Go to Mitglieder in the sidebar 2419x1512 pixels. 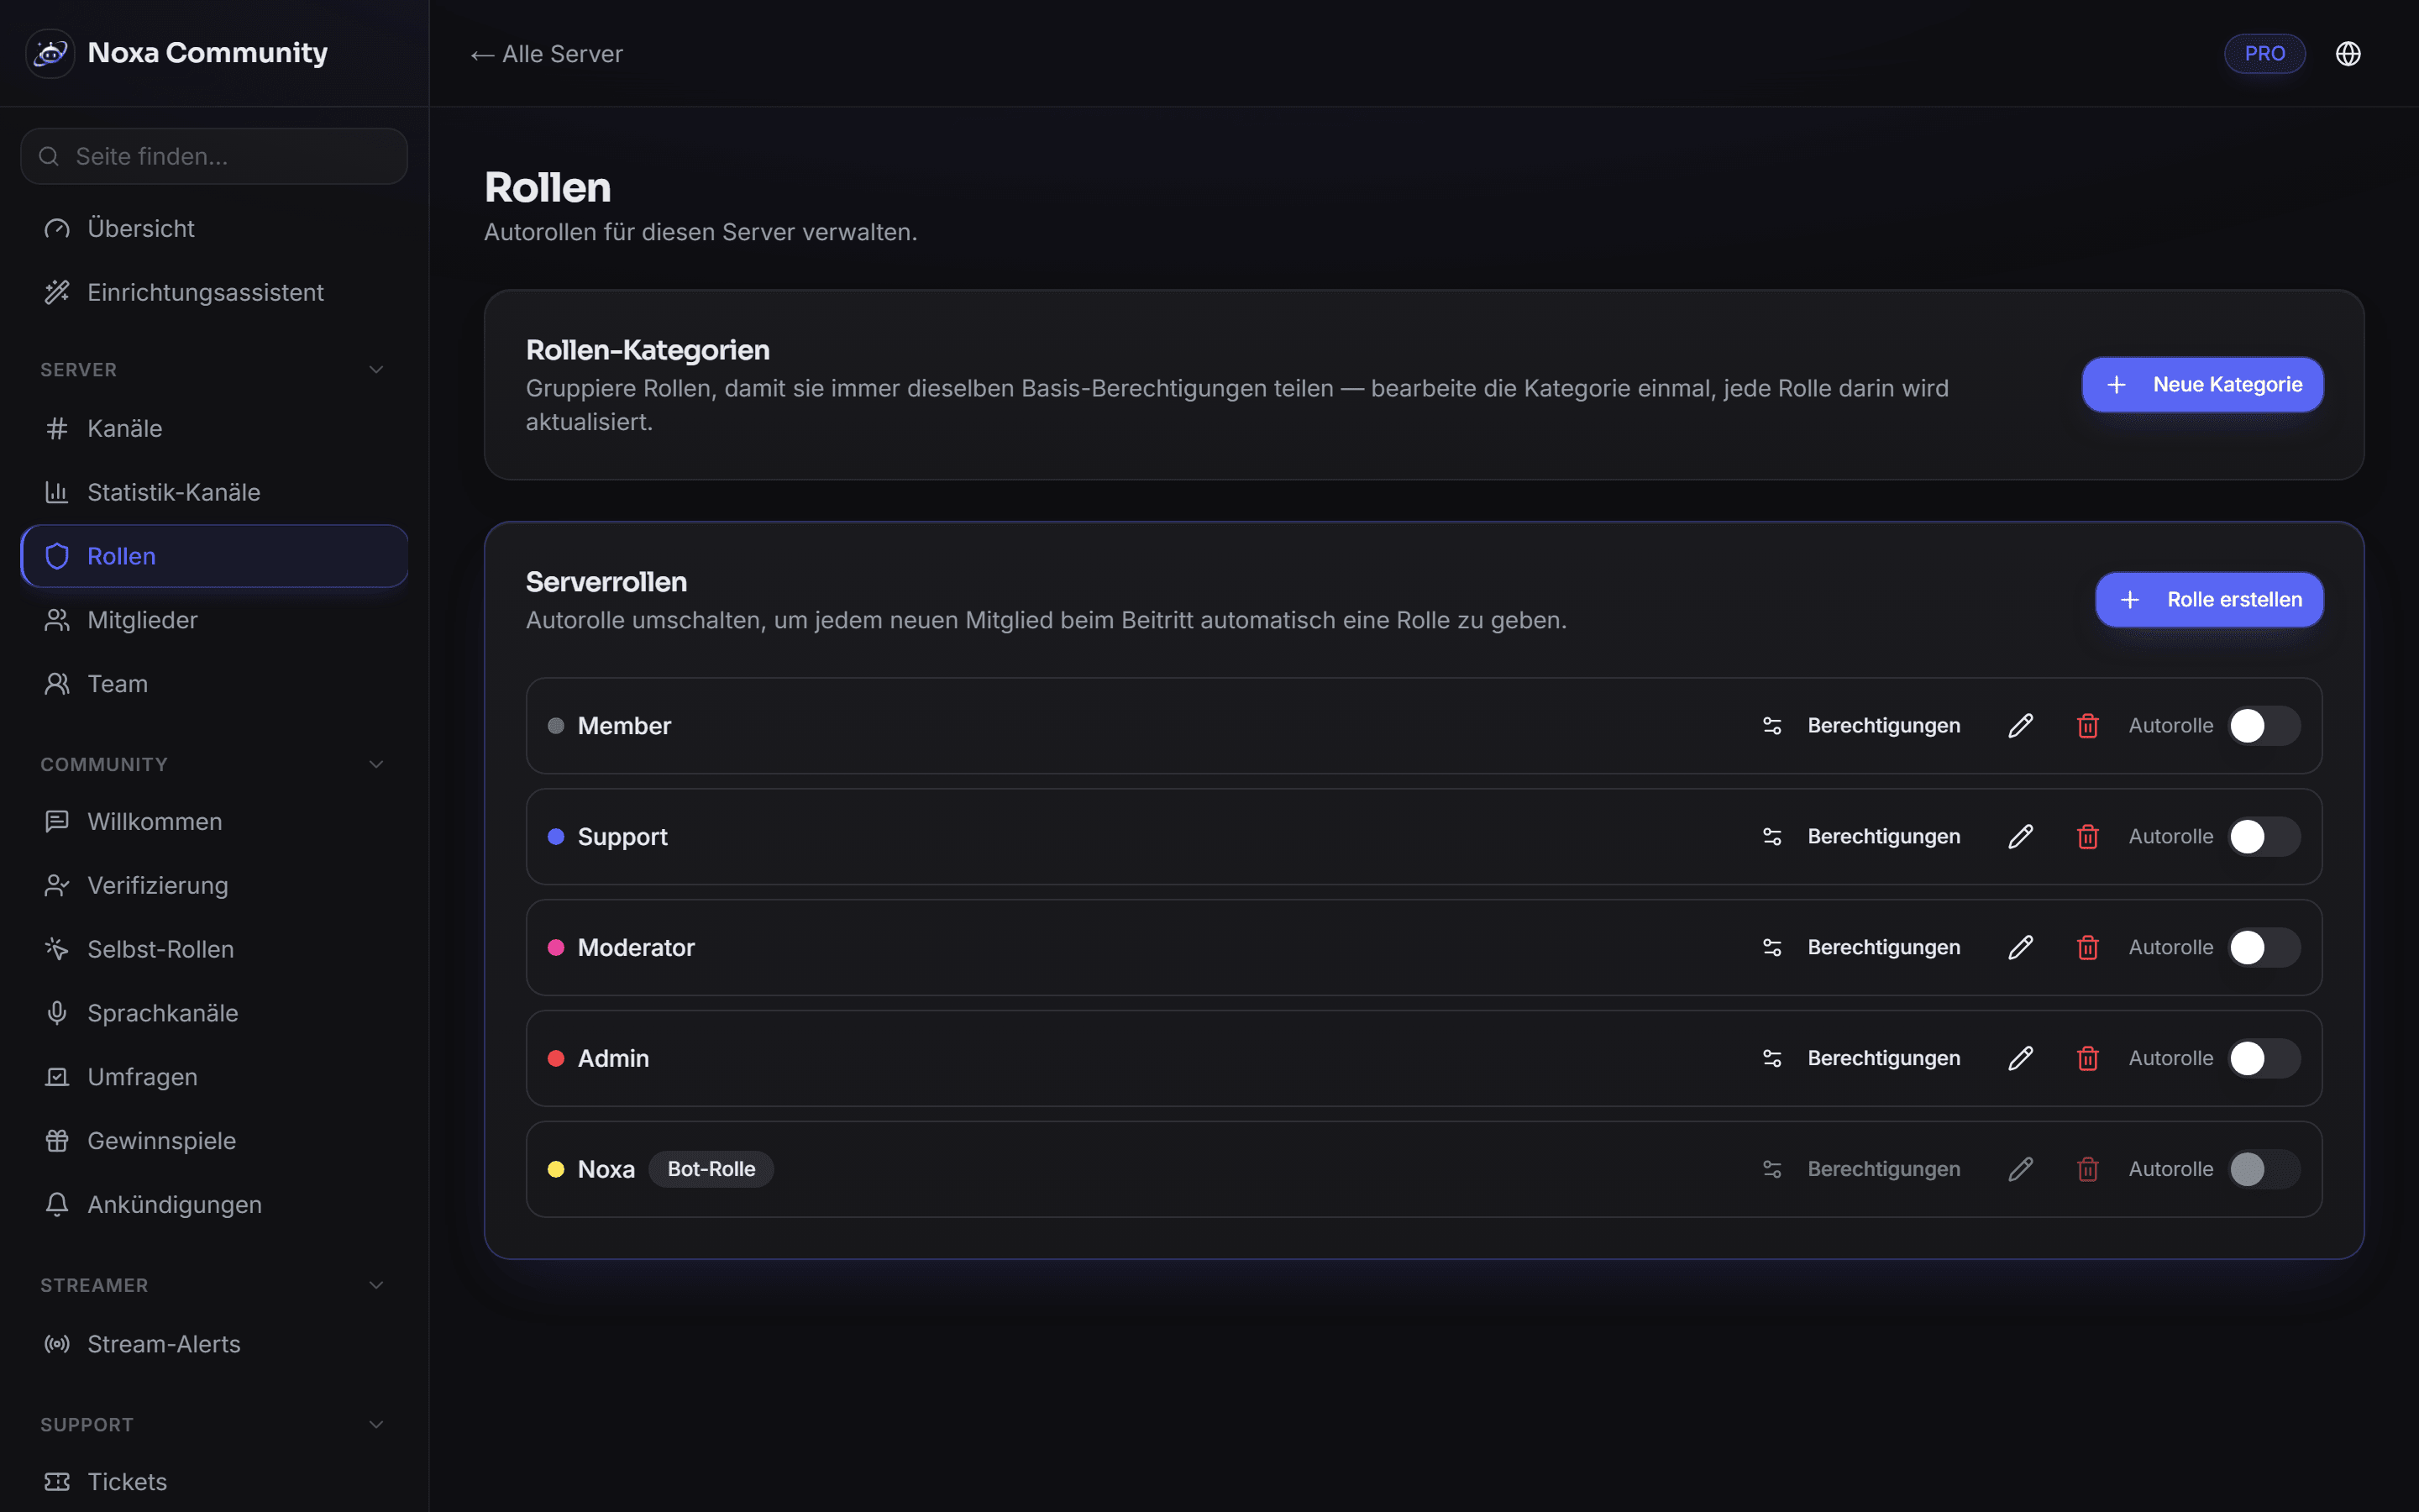(x=214, y=621)
